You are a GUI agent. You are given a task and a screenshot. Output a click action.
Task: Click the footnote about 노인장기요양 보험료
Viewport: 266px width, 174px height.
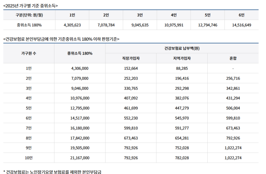[52, 172]
